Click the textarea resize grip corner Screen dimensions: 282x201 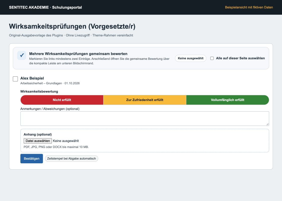click(x=268, y=124)
